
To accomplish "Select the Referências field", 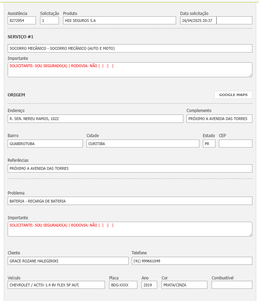I will click(130, 168).
